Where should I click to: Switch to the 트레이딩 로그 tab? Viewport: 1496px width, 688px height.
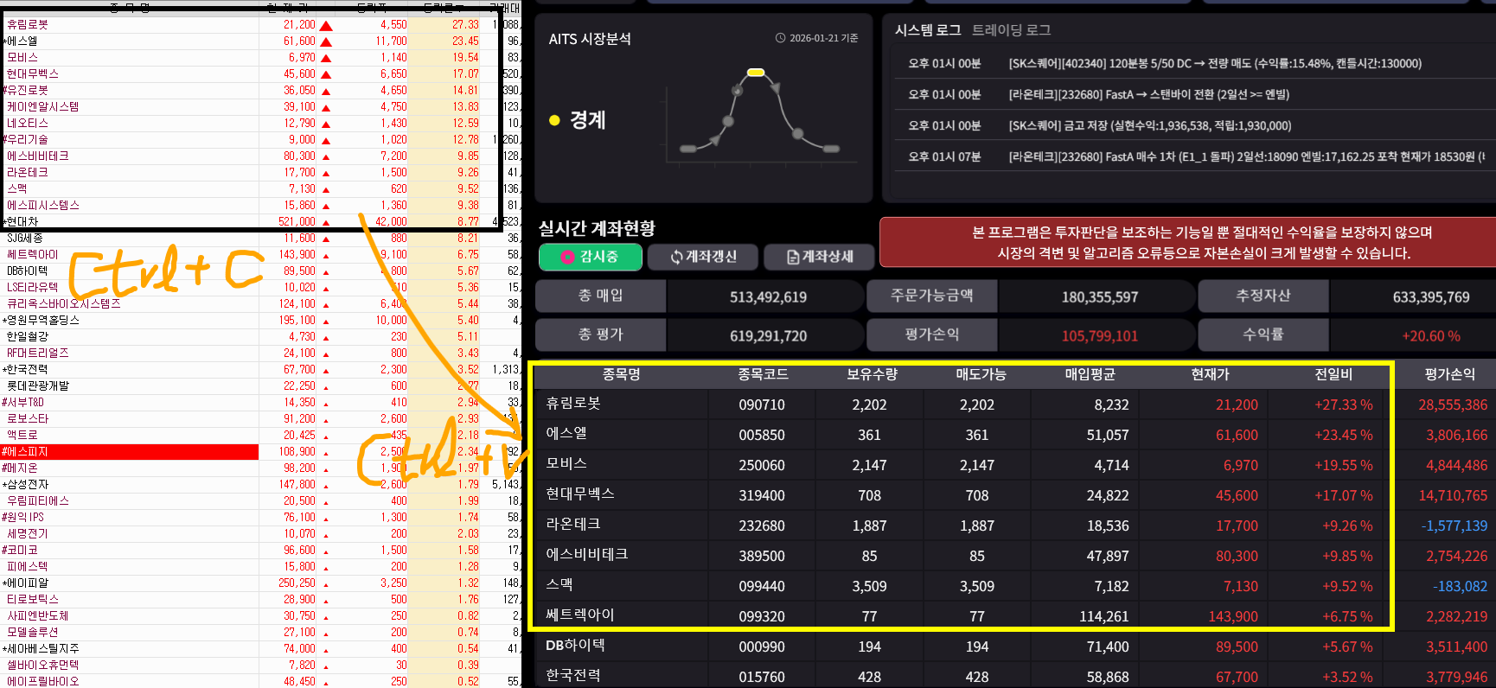point(1011,30)
